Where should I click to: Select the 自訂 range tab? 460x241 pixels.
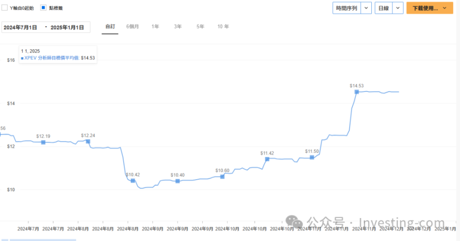(110, 27)
